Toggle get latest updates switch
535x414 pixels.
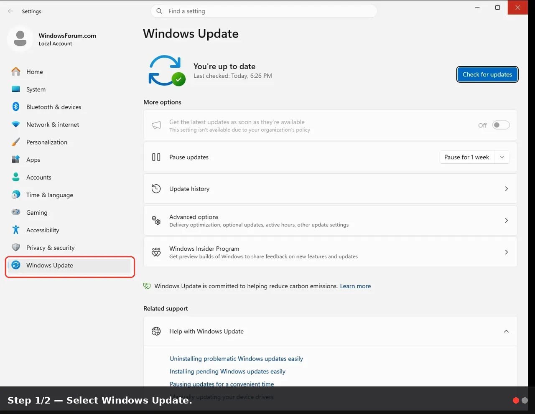pyautogui.click(x=501, y=125)
